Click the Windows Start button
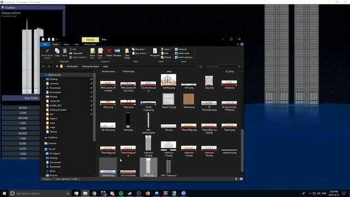The image size is (350, 197). pyautogui.click(x=4, y=193)
